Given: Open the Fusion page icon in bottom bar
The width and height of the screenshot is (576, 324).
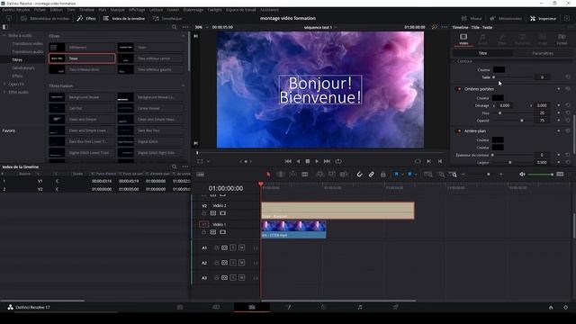Looking at the screenshot, I should pyautogui.click(x=288, y=307).
